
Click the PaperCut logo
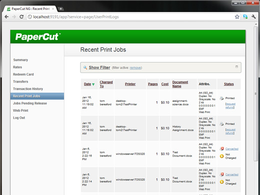point(38,37)
